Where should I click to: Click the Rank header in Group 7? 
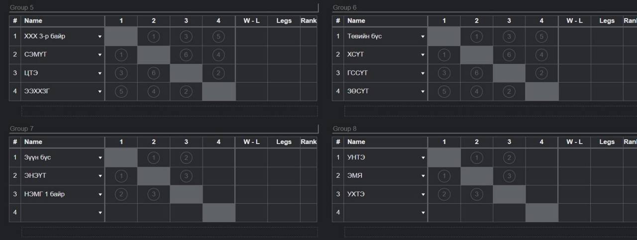[x=309, y=142]
